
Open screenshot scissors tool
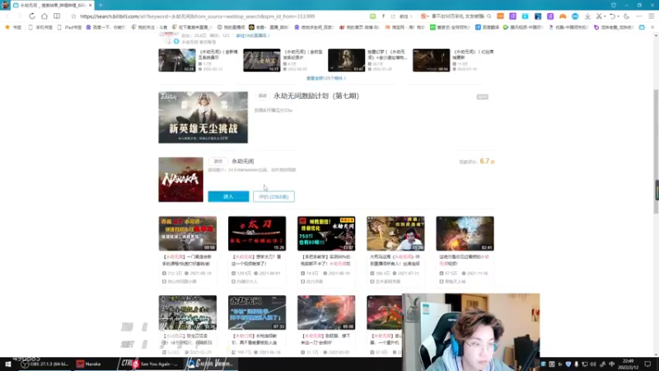pos(599,16)
